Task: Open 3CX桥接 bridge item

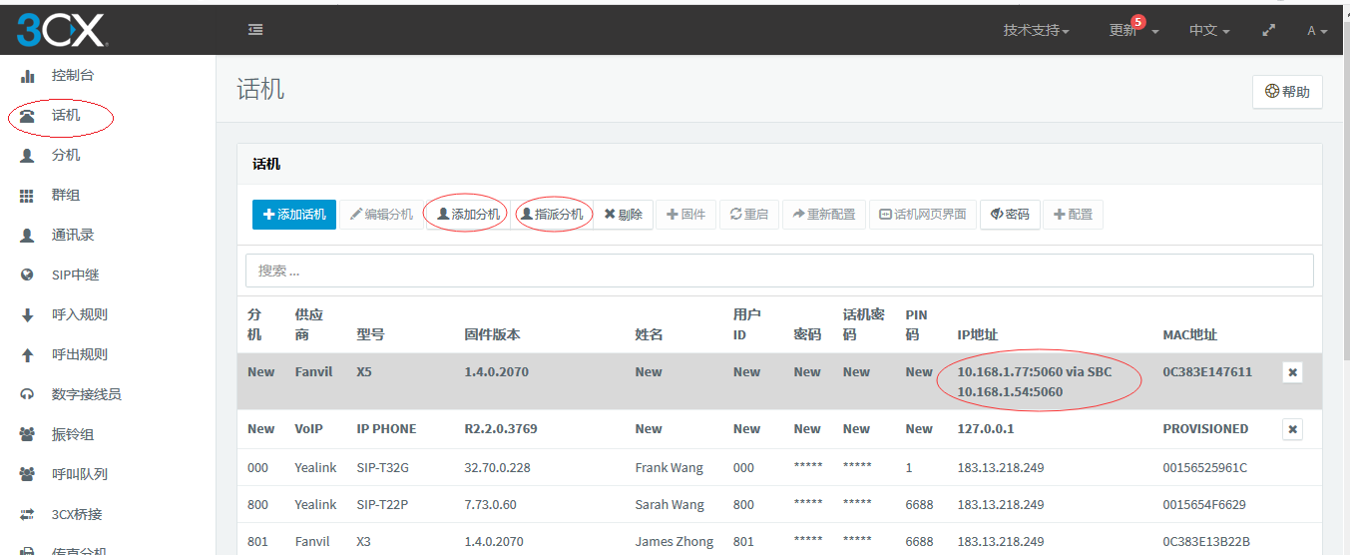Action: point(77,515)
